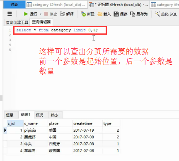Click the createtime cell in 黑虎虾 row

coord(87,137)
